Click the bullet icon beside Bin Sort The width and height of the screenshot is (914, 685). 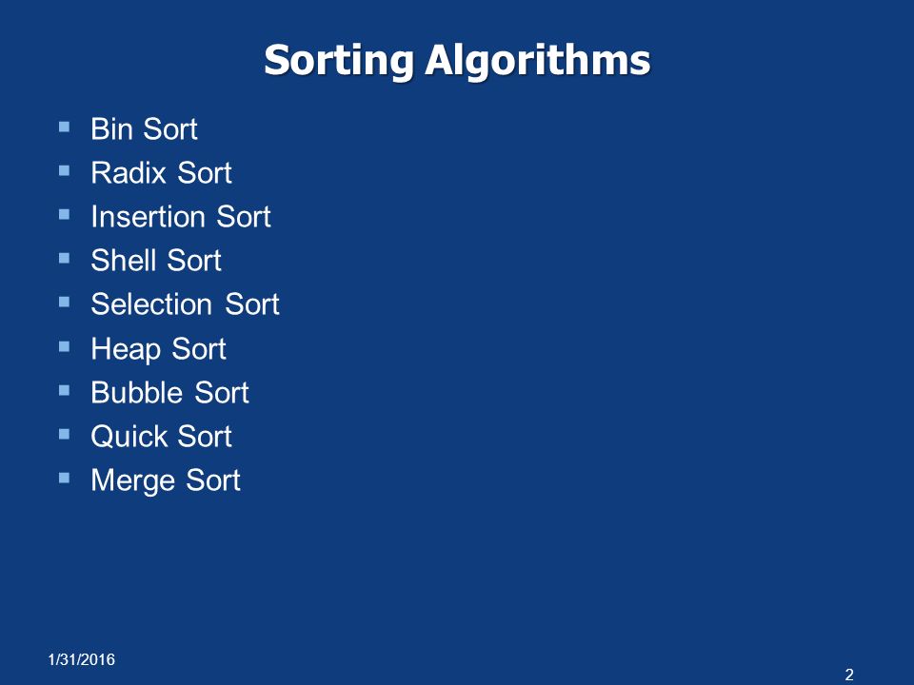point(64,127)
